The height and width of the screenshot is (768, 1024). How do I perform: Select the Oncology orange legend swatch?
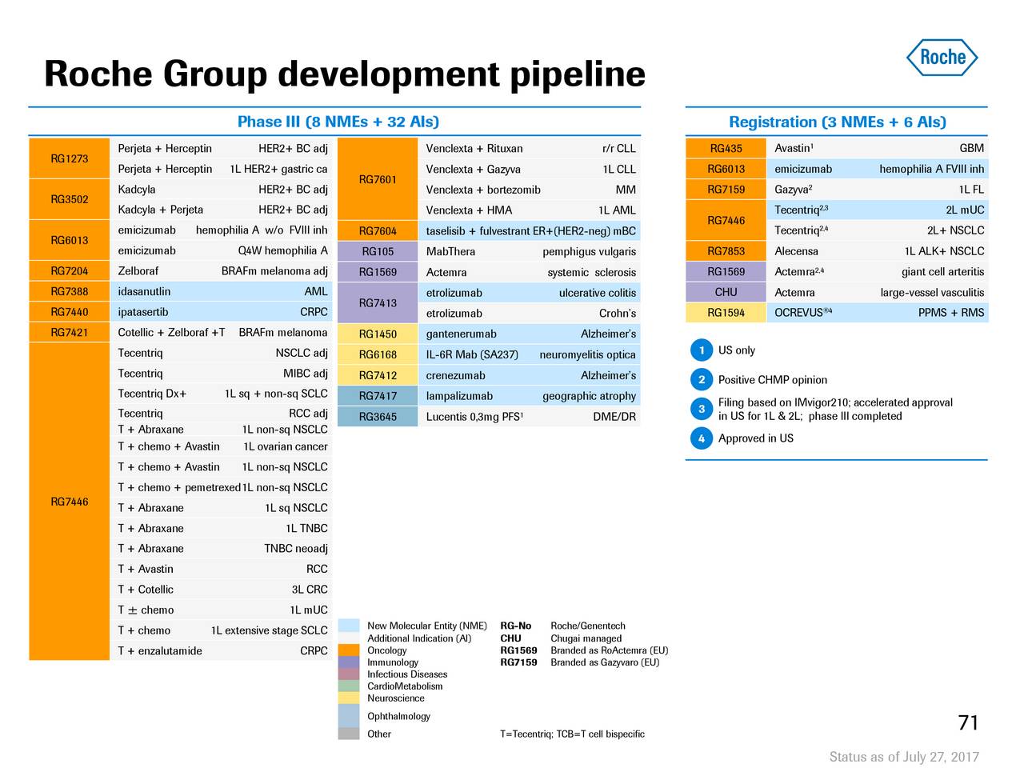pos(349,650)
